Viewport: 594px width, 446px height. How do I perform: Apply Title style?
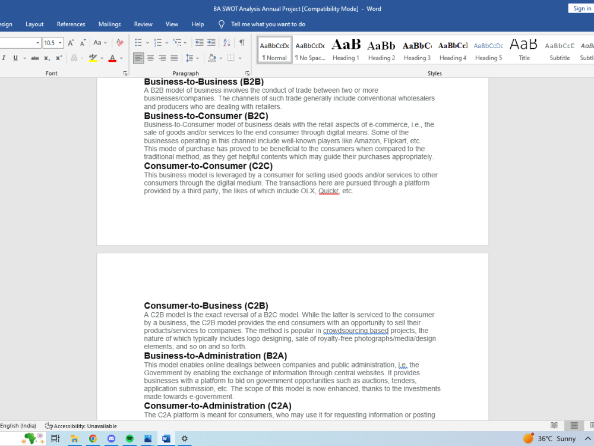(524, 50)
